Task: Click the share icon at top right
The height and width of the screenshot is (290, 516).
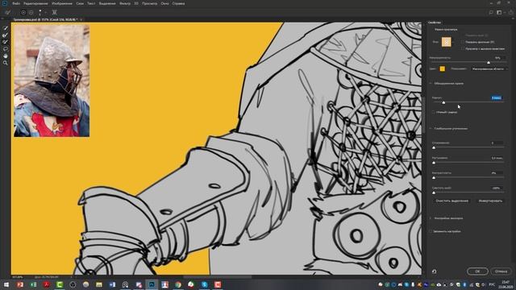Action: 510,13
